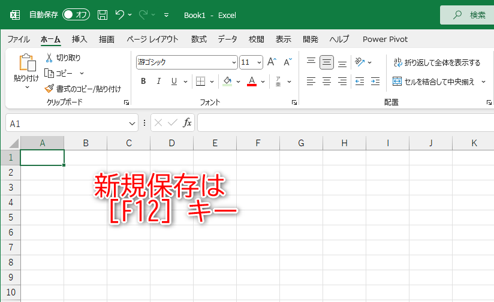Screen dimensions: 494x302
Task: Customize the Quick Access Toolbar dropdown
Action: click(x=166, y=15)
